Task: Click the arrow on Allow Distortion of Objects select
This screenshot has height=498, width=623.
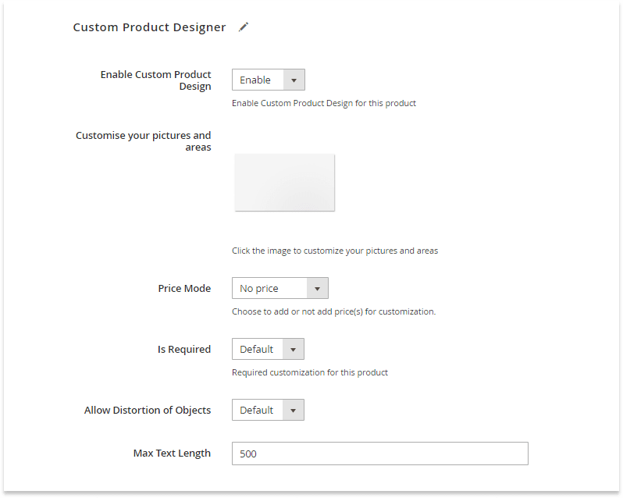Action: coord(294,411)
